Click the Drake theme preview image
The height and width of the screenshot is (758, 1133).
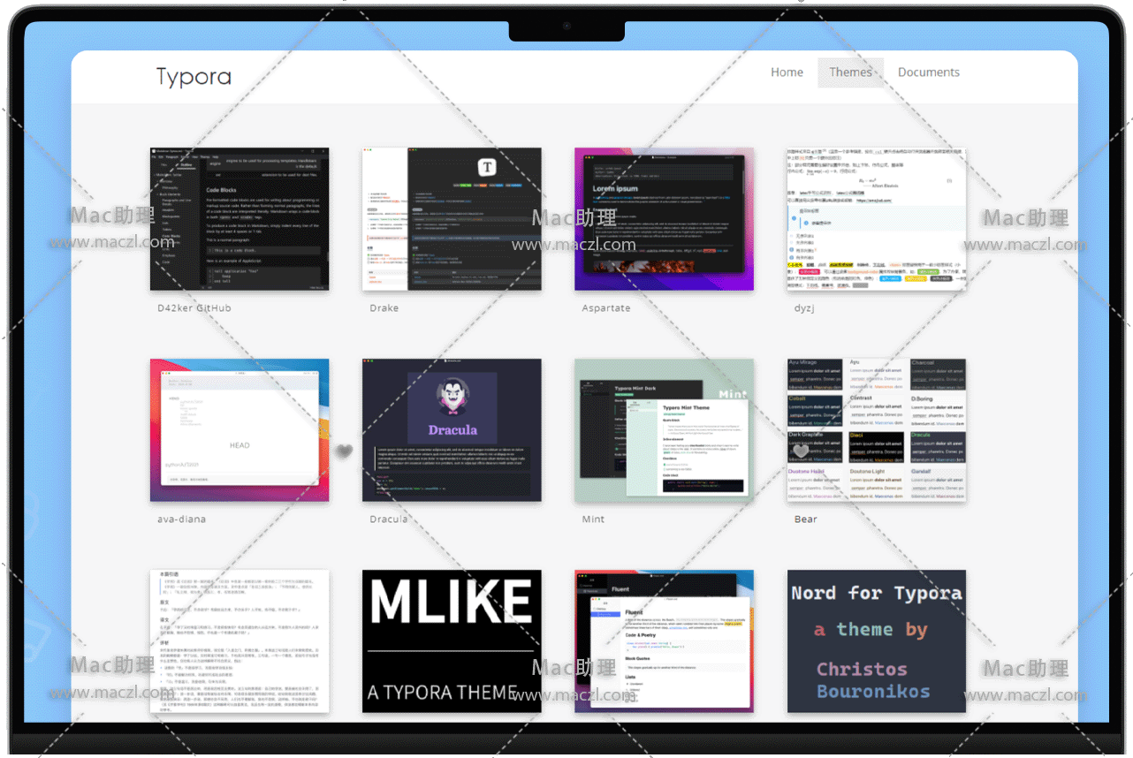pos(452,219)
